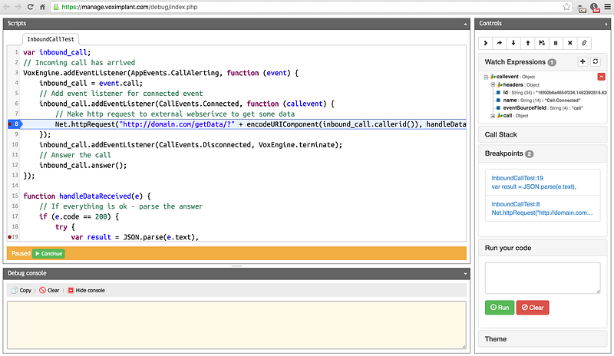Click inside the debug console output area
This screenshot has width=614, height=356.
coord(236,325)
